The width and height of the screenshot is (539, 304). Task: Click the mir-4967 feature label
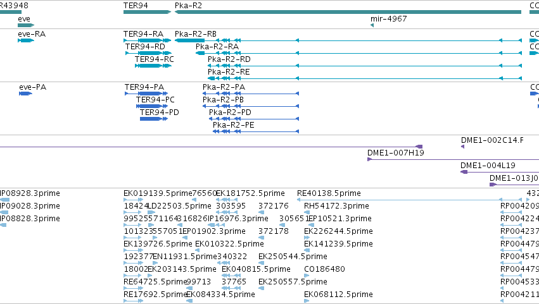[388, 19]
